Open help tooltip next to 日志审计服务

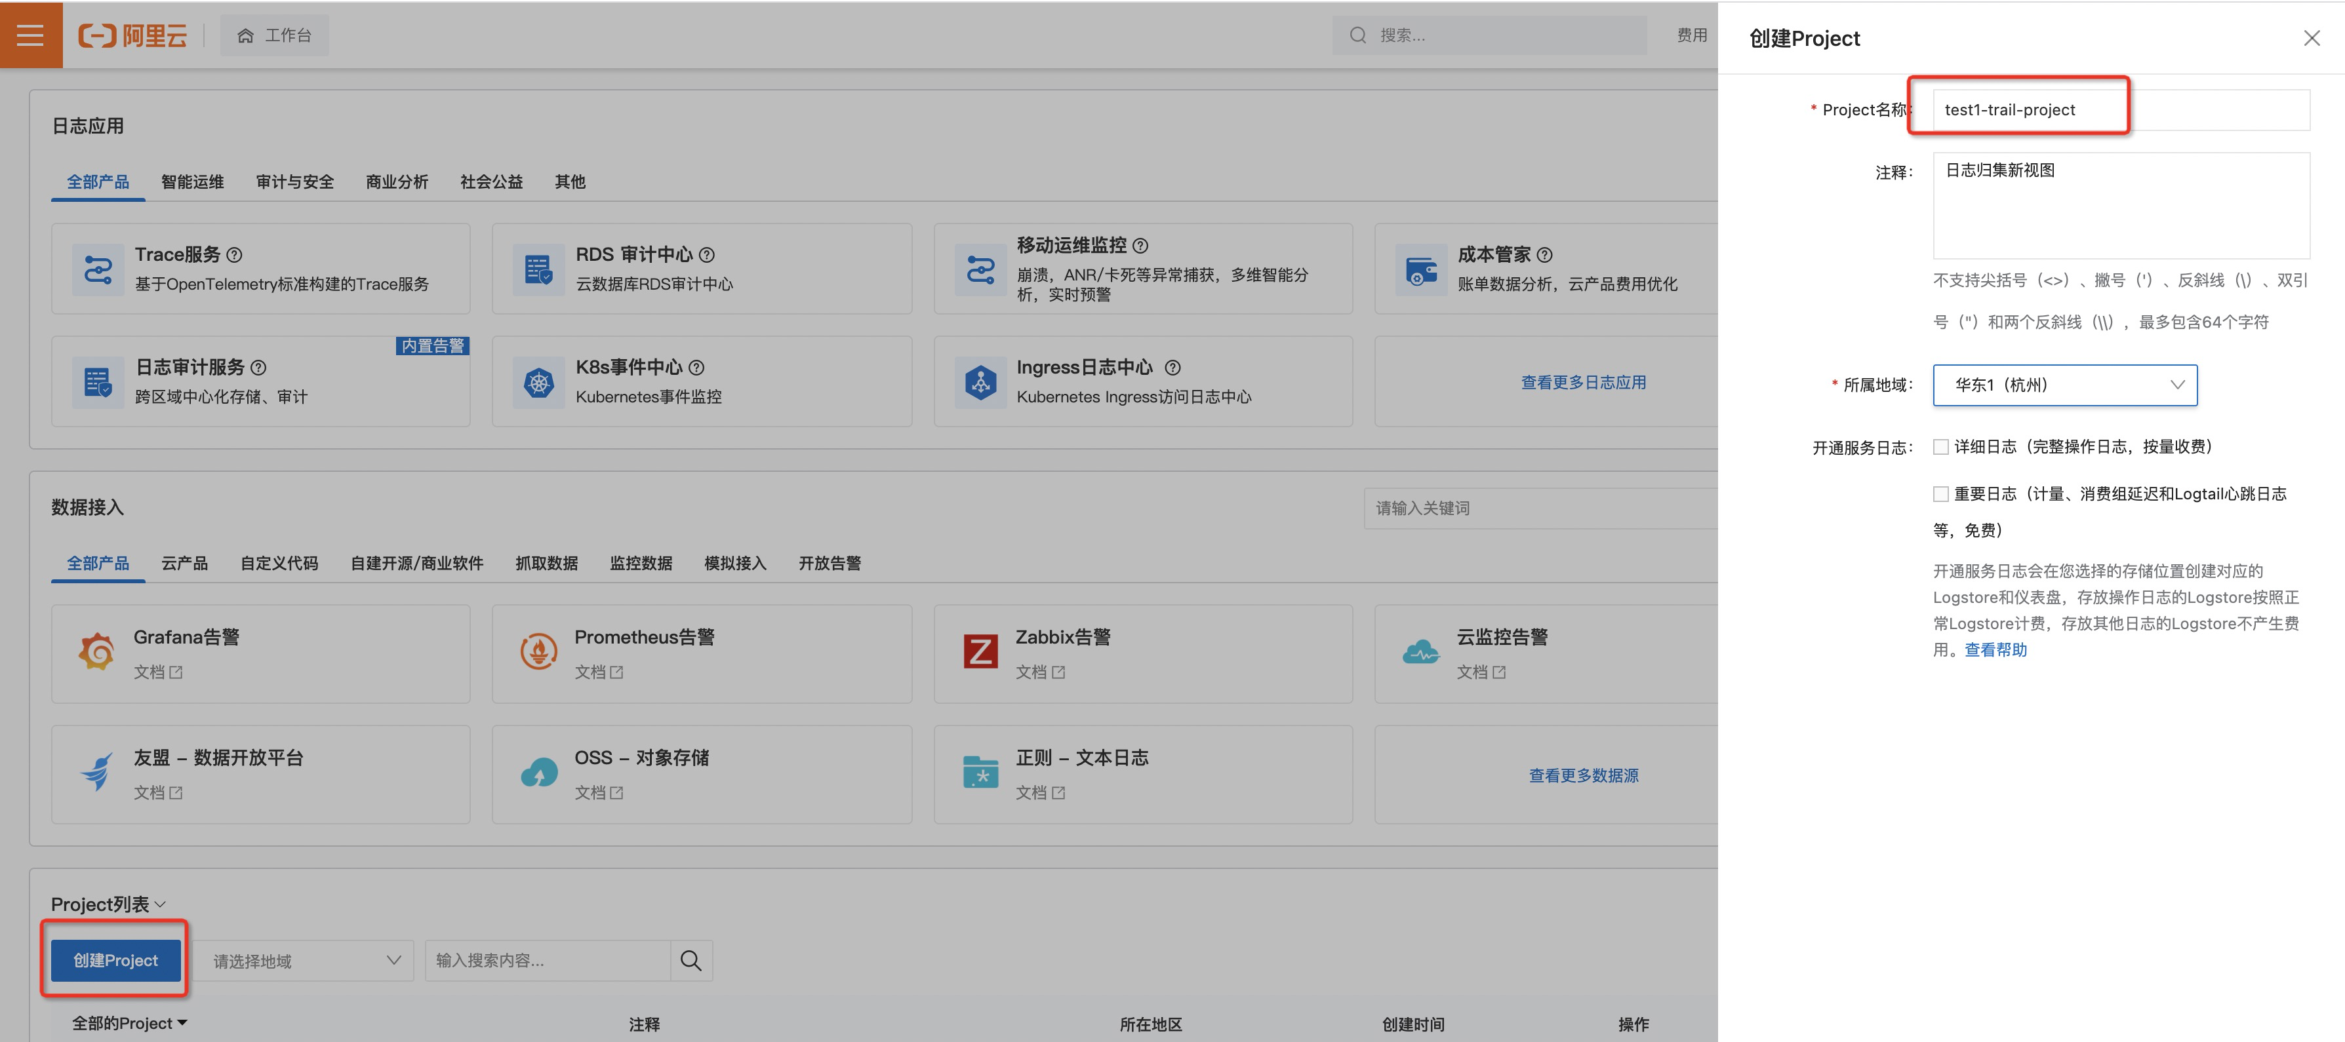click(x=258, y=368)
